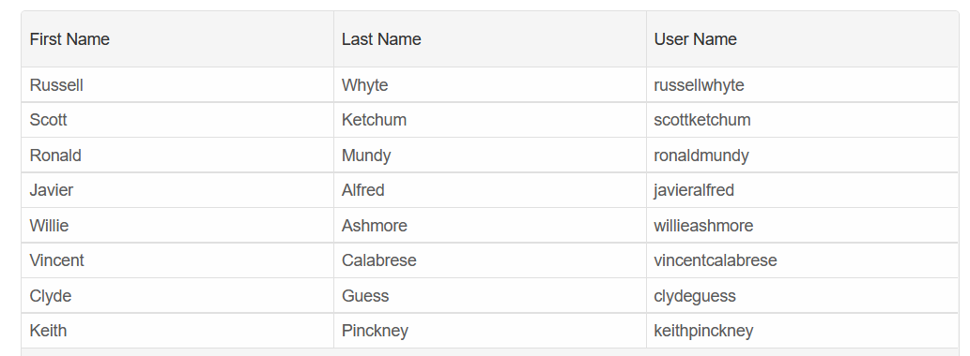The image size is (970, 356).
Task: Click the keithpinckney username cell
Action: 802,331
